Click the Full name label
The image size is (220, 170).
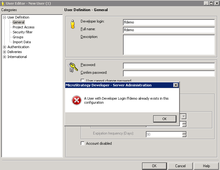[88, 29]
